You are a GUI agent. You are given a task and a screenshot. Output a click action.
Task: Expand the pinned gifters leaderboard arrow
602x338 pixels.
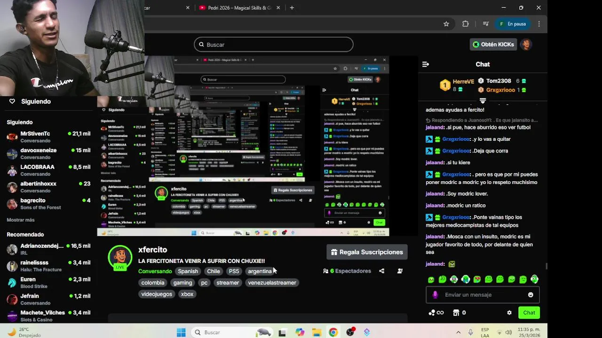point(483,100)
